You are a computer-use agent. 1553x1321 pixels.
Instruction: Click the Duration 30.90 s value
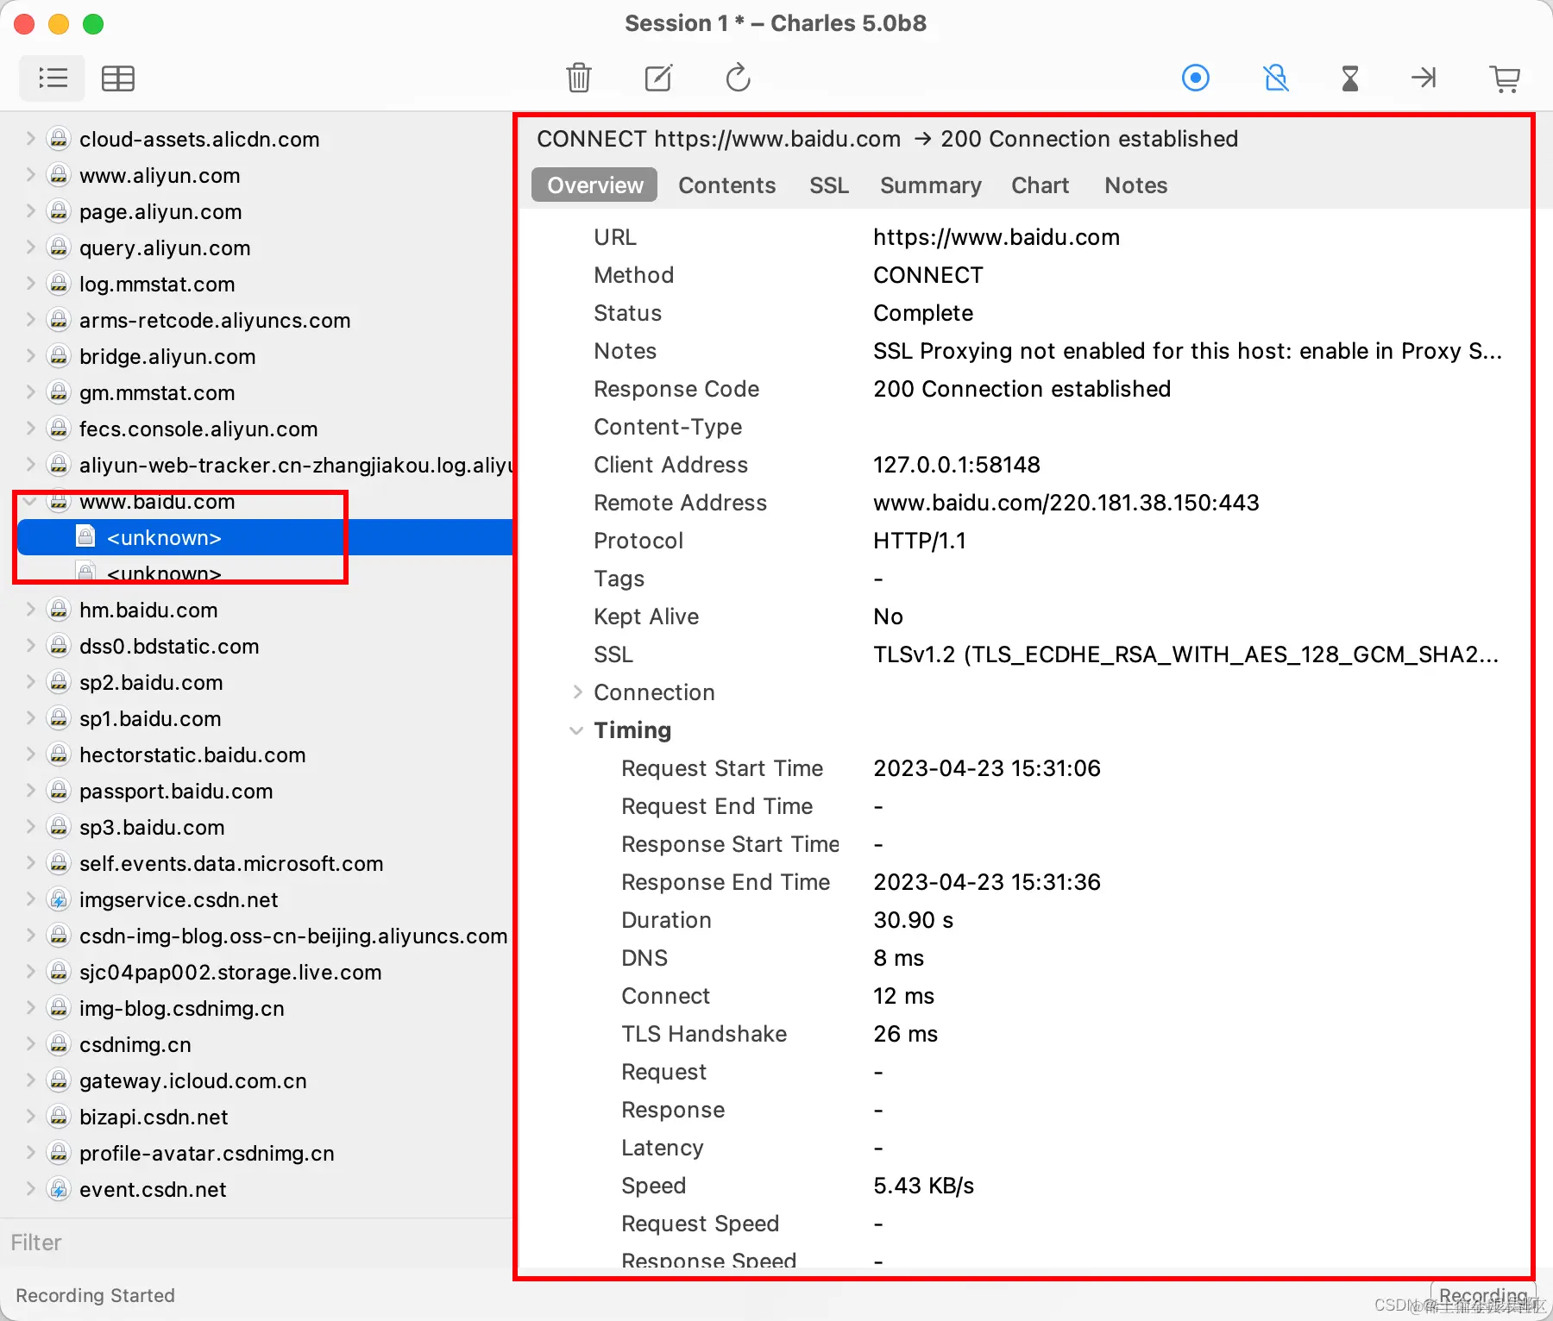[914, 920]
